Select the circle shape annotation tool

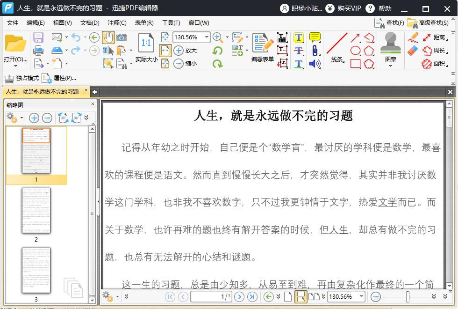pyautogui.click(x=355, y=50)
